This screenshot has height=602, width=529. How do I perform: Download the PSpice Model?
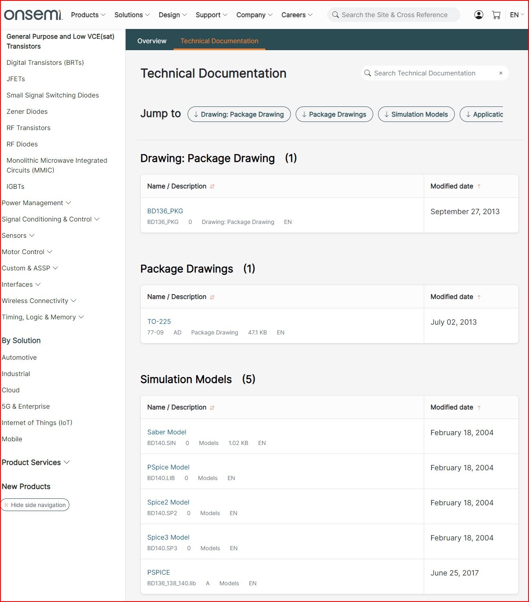[168, 467]
